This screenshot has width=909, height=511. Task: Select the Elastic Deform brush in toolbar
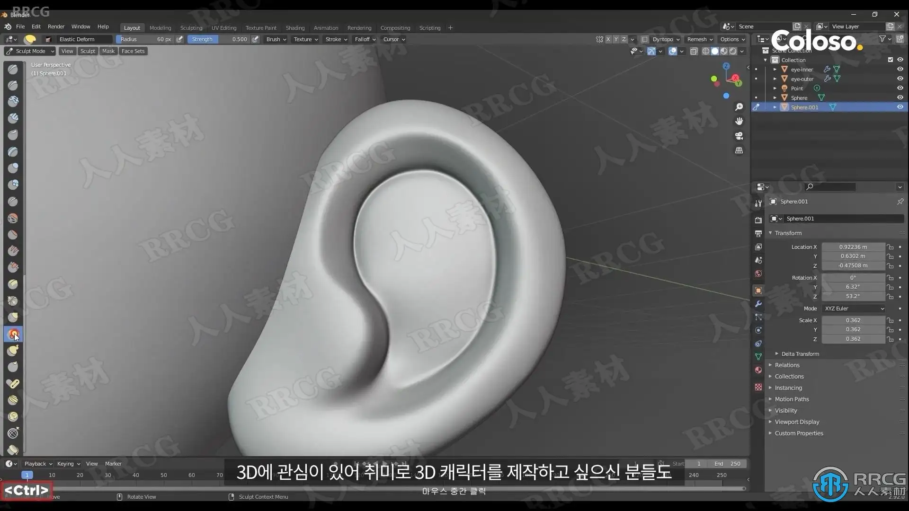click(x=13, y=334)
